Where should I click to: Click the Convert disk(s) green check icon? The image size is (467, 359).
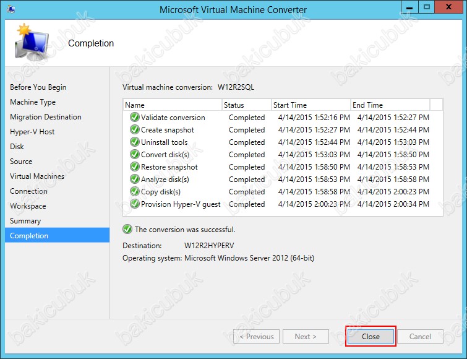click(x=135, y=154)
